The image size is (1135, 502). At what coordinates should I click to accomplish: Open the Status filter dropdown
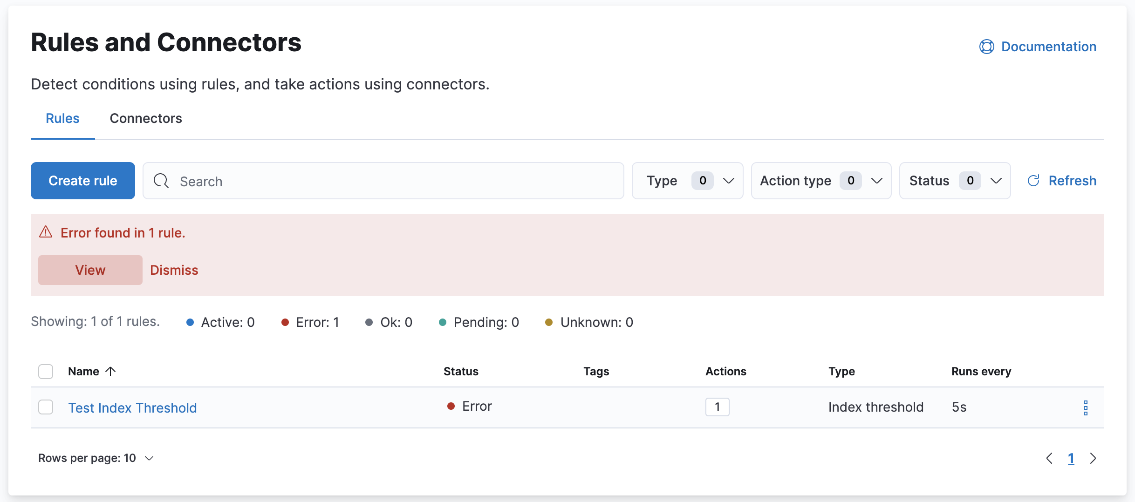953,181
